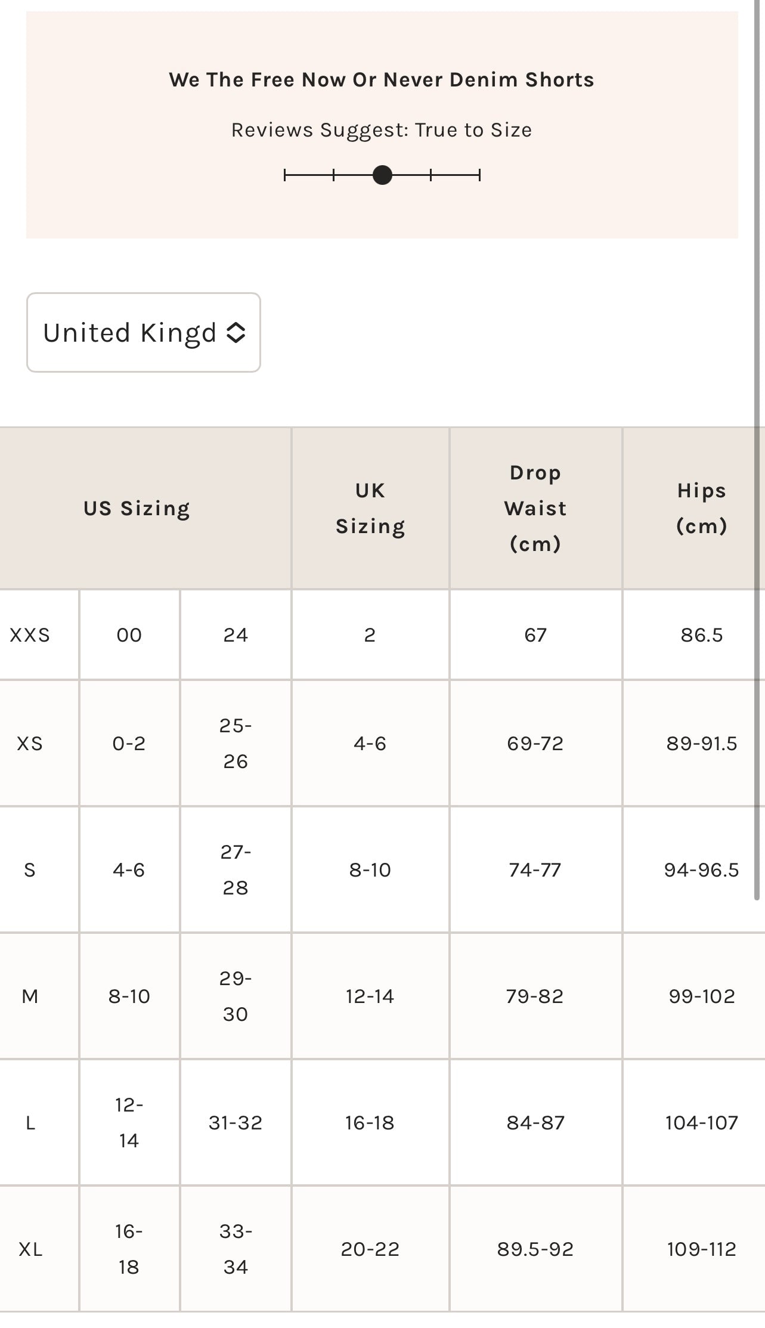Screen dimensions: 765x1328
Task: Click the 86.5 hips measurement cell
Action: [x=702, y=635]
